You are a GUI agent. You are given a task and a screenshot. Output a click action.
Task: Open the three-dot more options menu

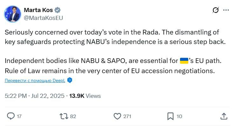coord(226,10)
